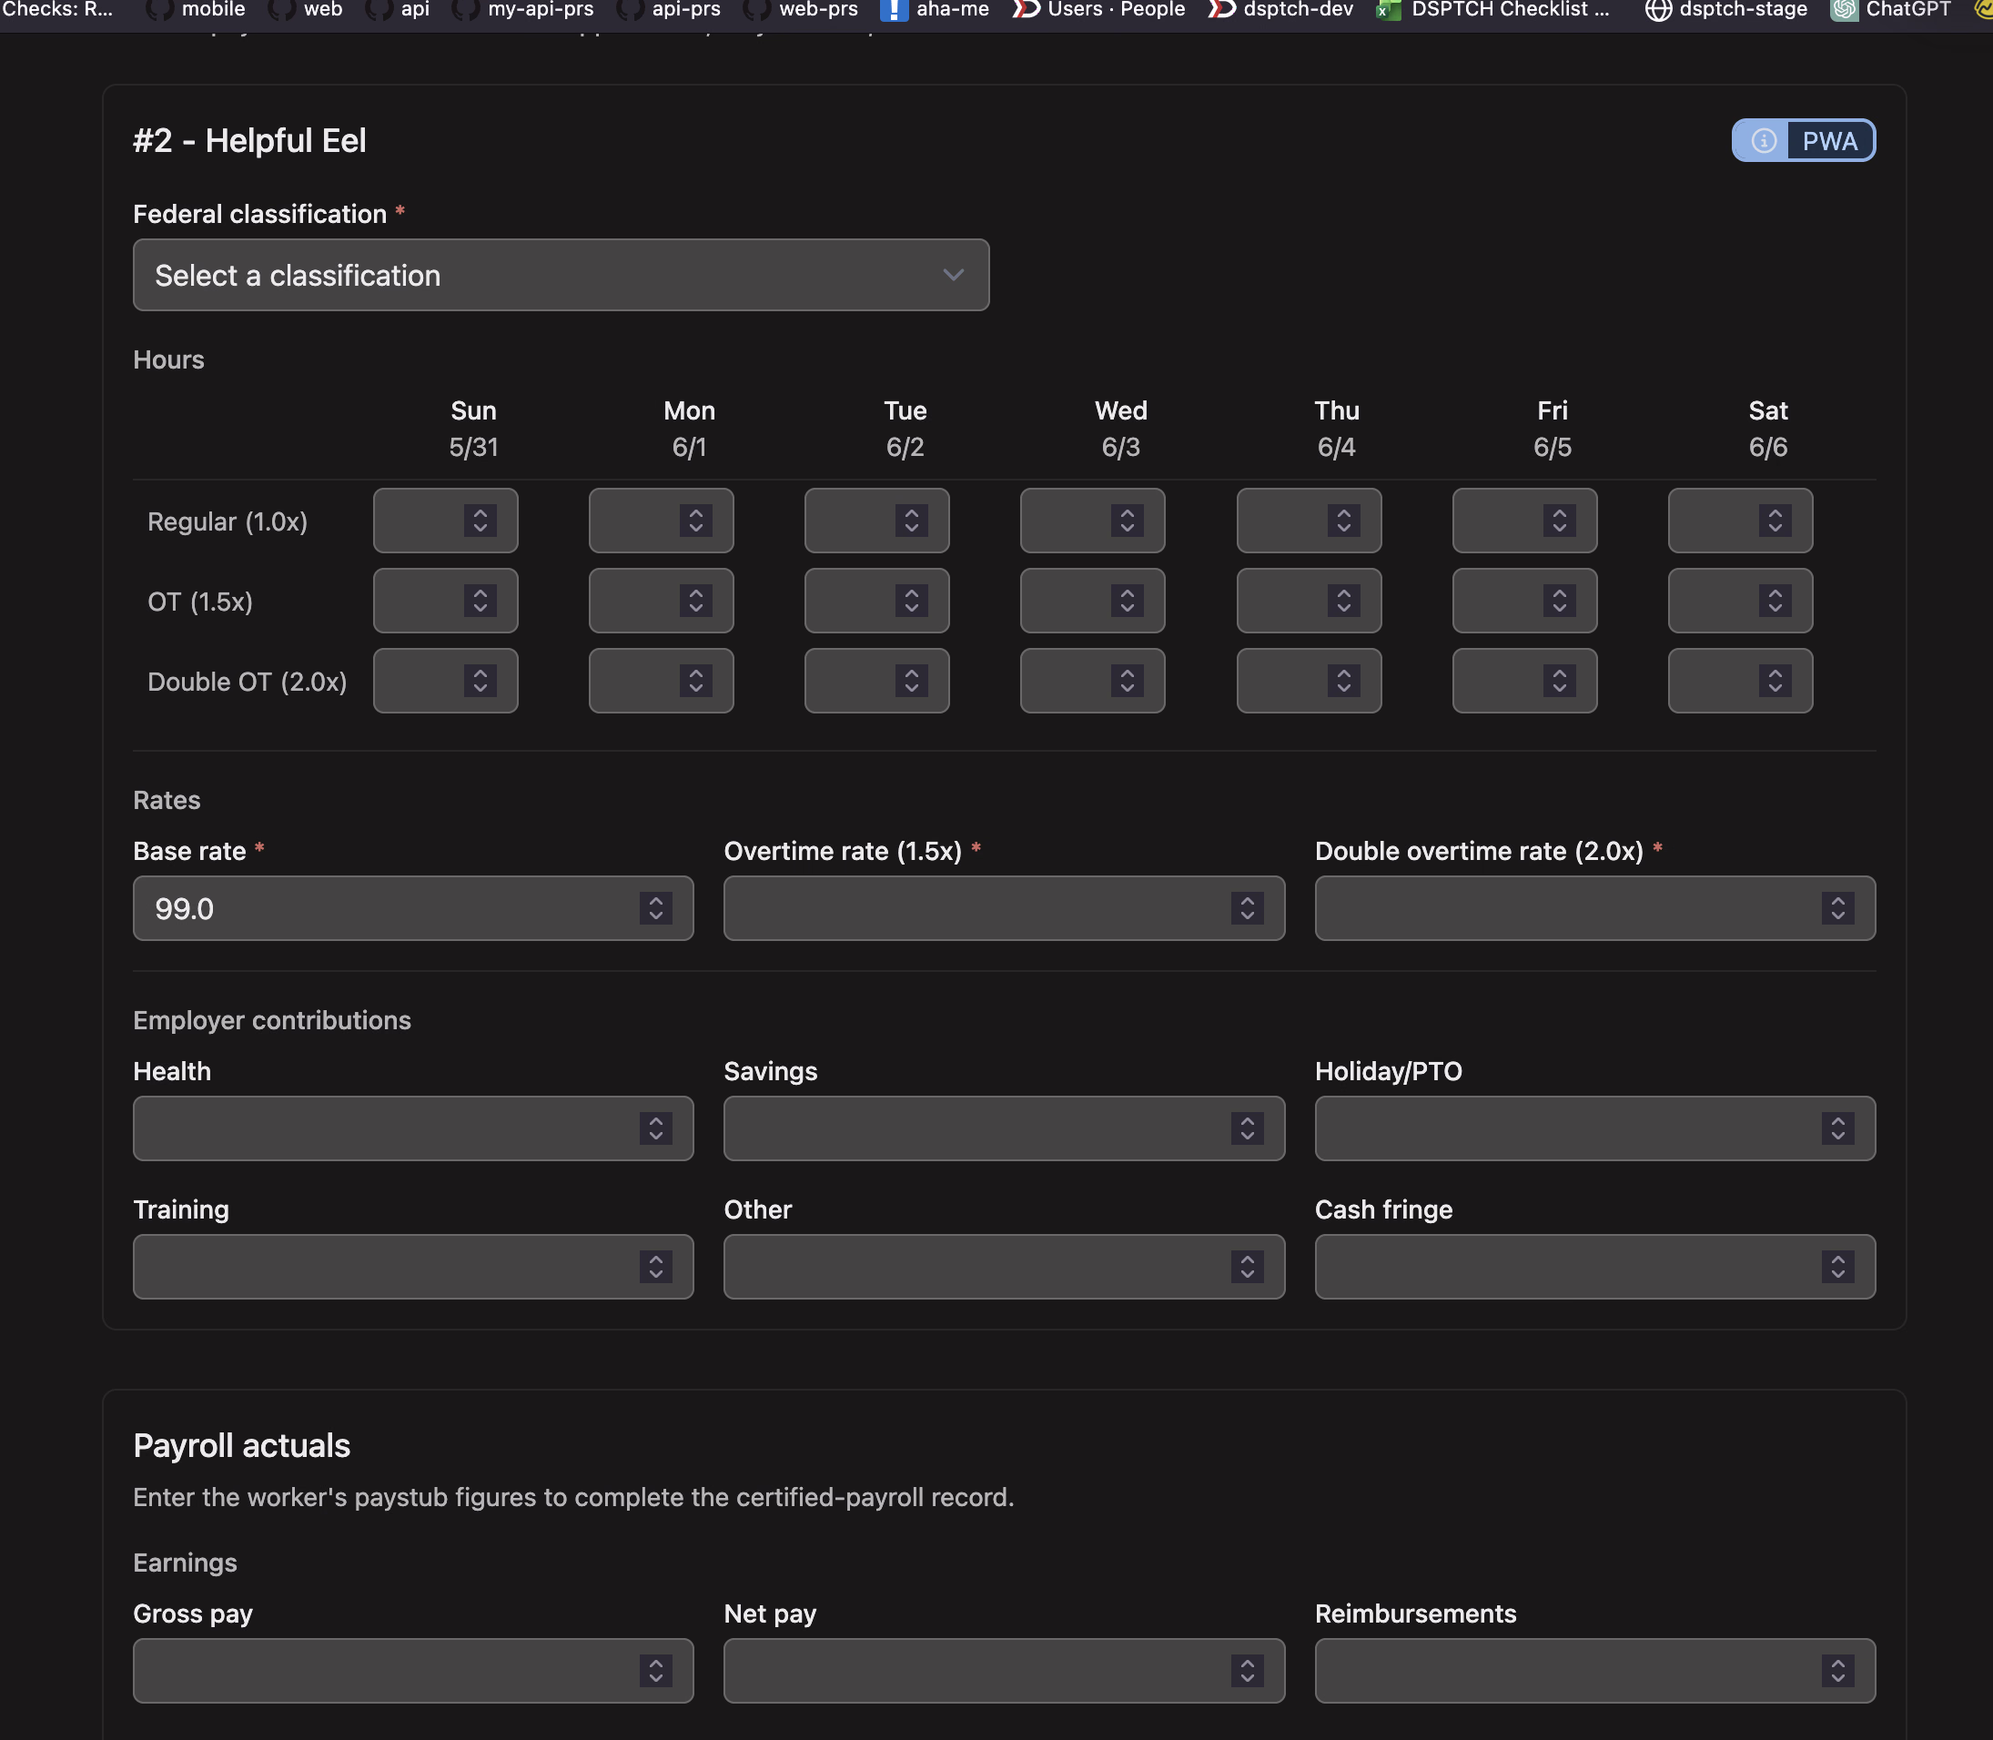Click the Savings contribution input field
The height and width of the screenshot is (1740, 1993).
(1004, 1128)
